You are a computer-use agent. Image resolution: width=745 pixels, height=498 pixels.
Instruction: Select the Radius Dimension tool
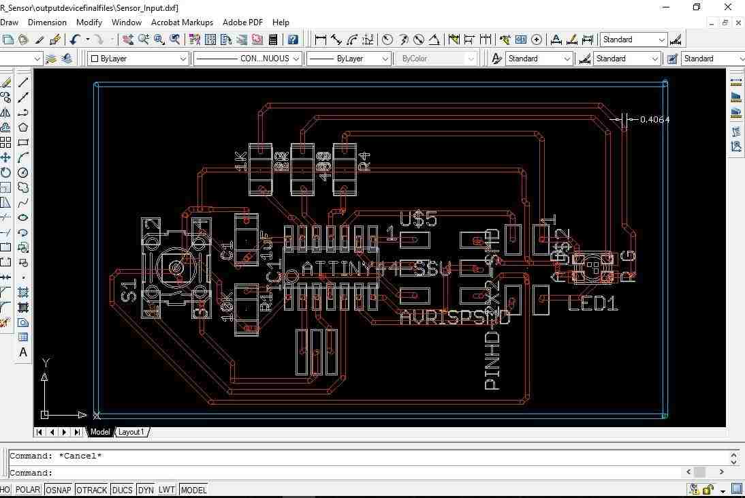387,40
